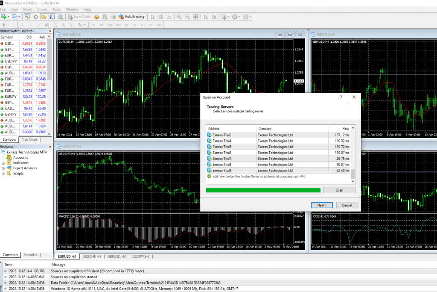Viewport: 437px width, 292px height.
Task: Select the Exness-Trial7 server row
Action: pos(278,159)
